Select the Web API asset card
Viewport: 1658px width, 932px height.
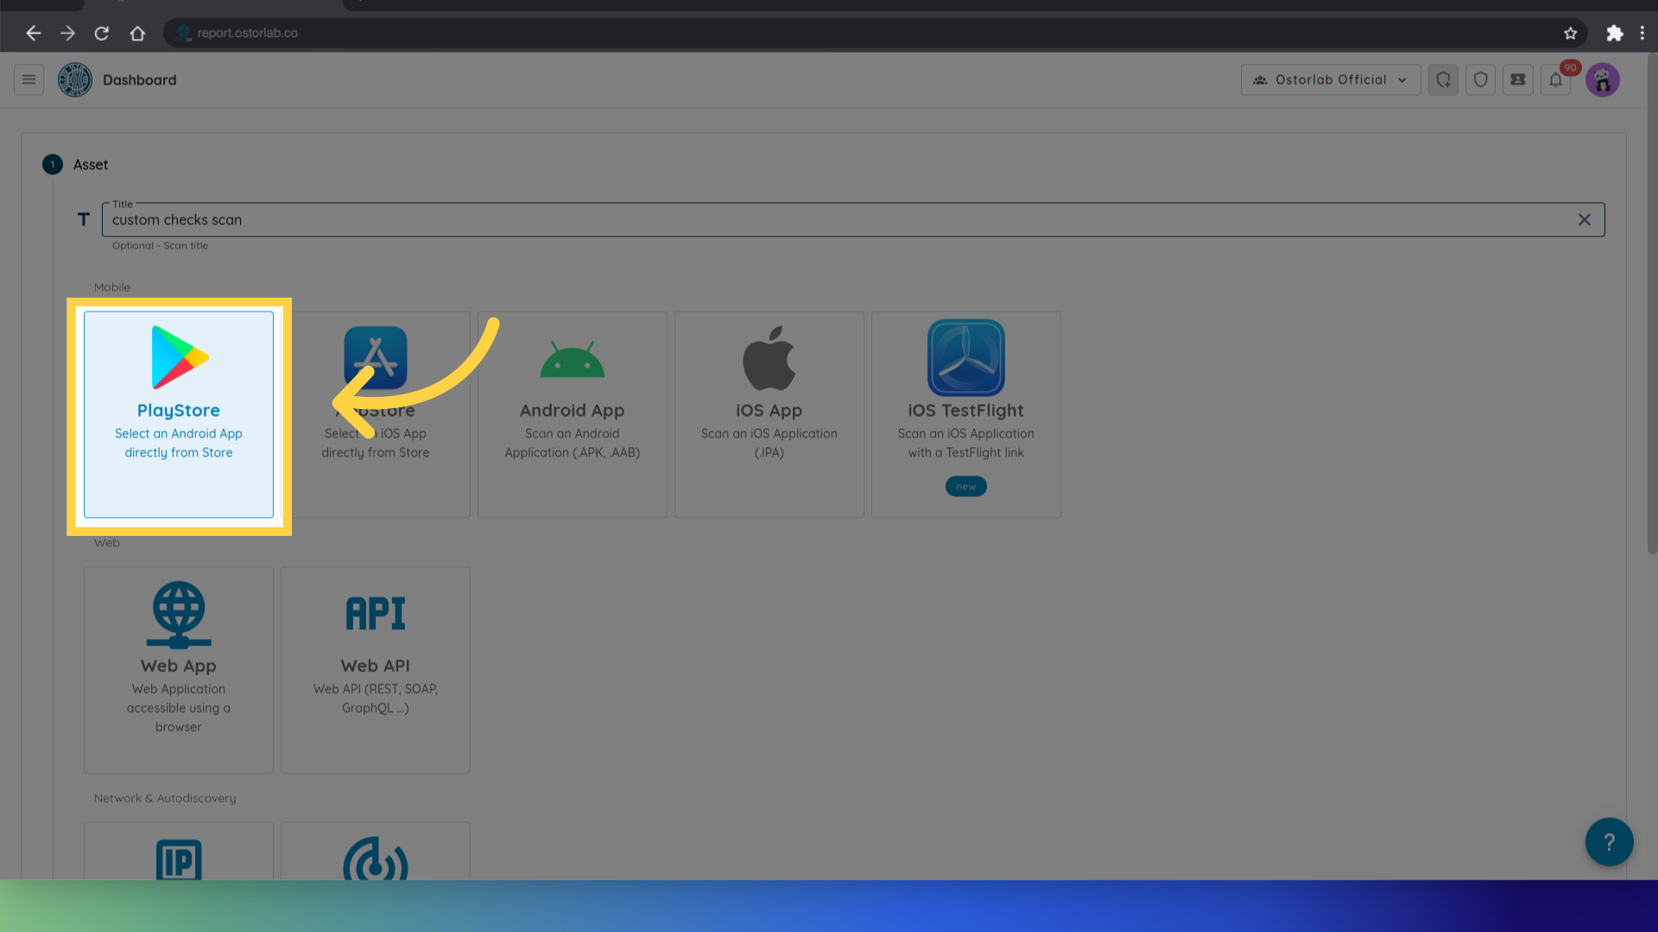(376, 669)
